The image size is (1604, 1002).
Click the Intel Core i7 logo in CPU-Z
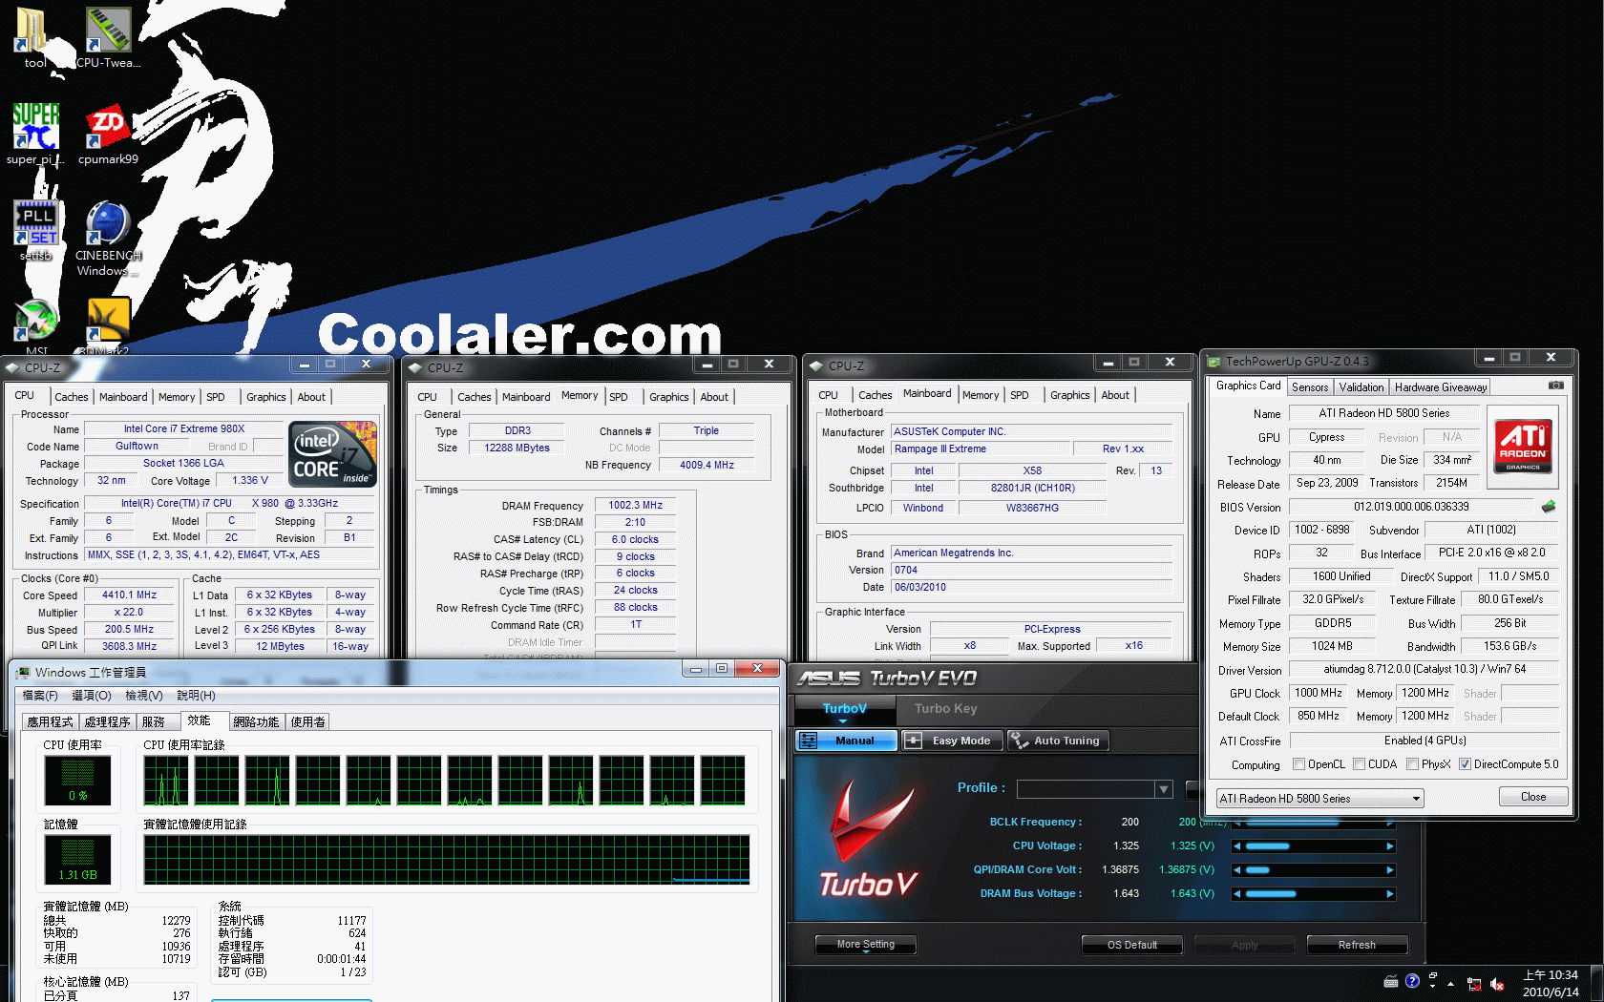coord(333,454)
